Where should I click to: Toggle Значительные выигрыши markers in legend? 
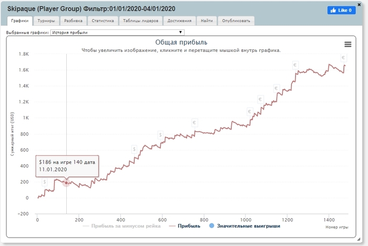coord(244,227)
